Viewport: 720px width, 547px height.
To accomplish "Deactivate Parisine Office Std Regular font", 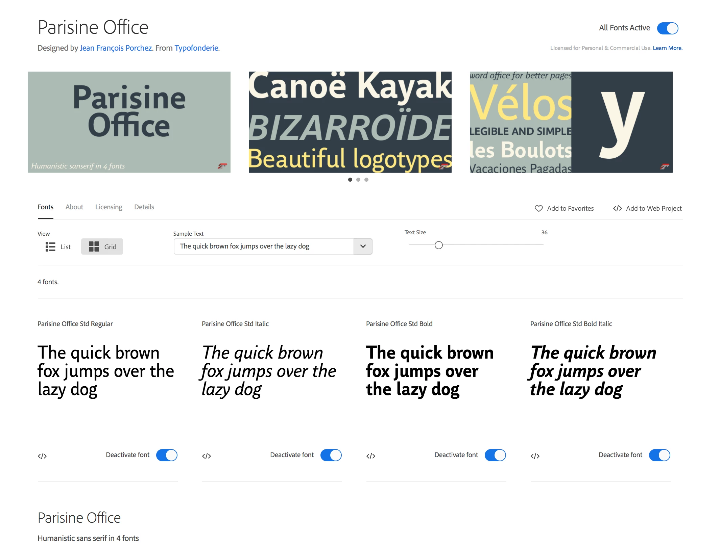I will click(x=167, y=455).
